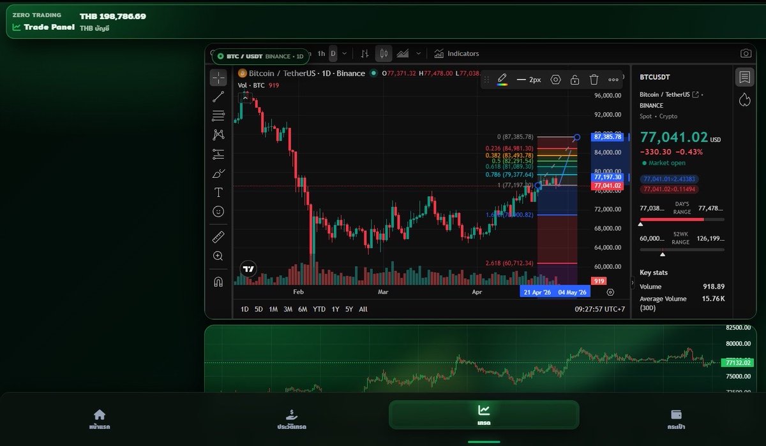Click the TradingView logo on chart
766x446 pixels.
(x=249, y=269)
